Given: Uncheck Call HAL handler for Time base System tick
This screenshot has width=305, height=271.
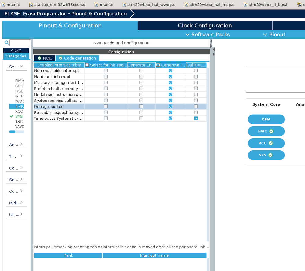Looking at the screenshot, I should point(196,119).
